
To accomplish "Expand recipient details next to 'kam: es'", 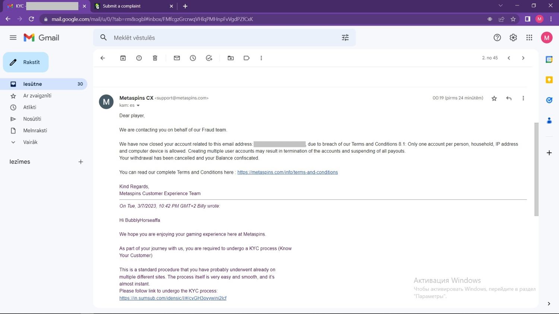I will point(138,106).
